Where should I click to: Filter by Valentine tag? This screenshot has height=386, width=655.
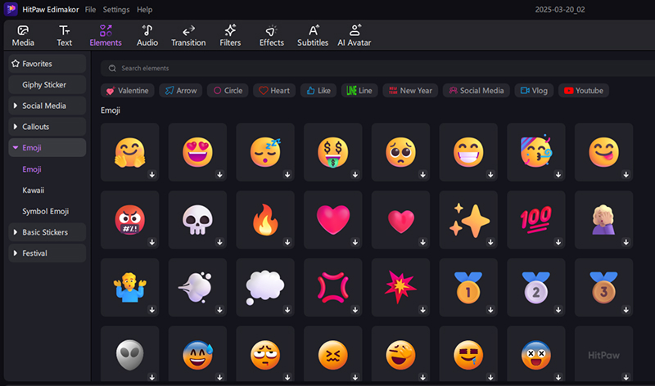(x=128, y=91)
